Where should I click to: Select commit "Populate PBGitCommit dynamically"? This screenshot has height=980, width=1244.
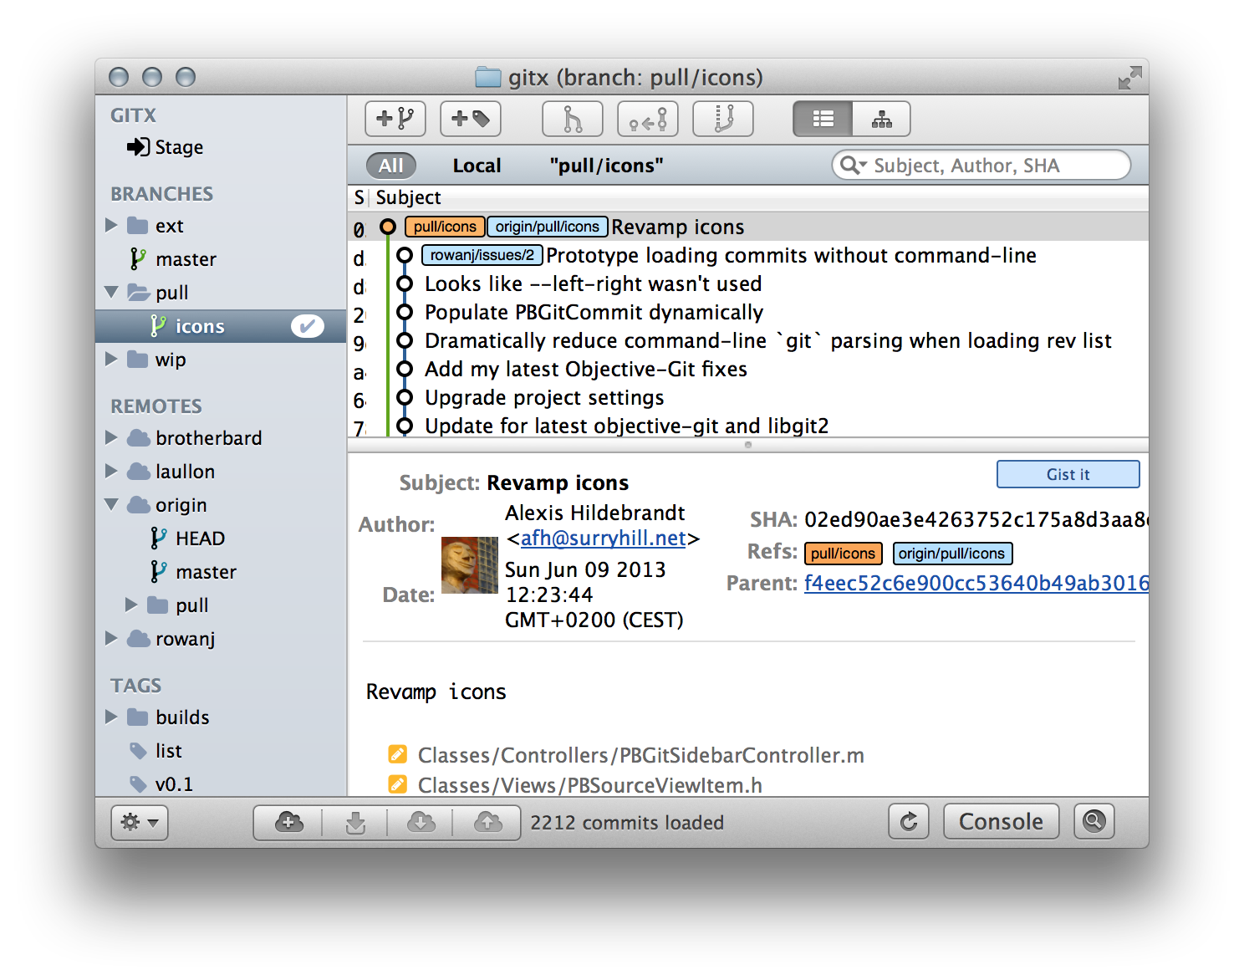pyautogui.click(x=747, y=313)
